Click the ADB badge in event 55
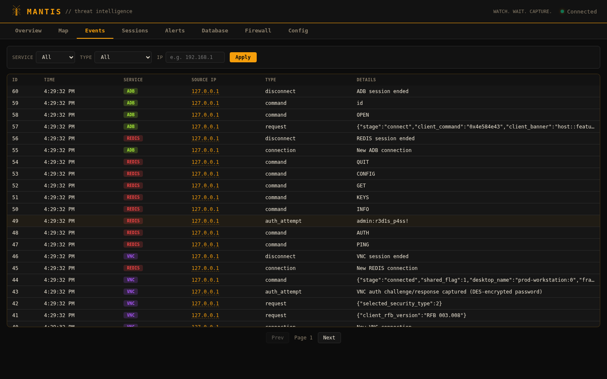 pyautogui.click(x=131, y=150)
